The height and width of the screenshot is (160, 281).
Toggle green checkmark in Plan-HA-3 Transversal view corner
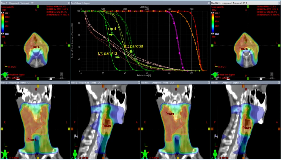click(212, 78)
